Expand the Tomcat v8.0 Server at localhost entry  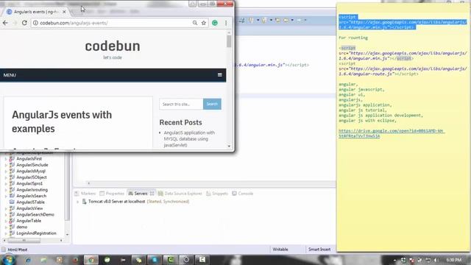tap(78, 202)
